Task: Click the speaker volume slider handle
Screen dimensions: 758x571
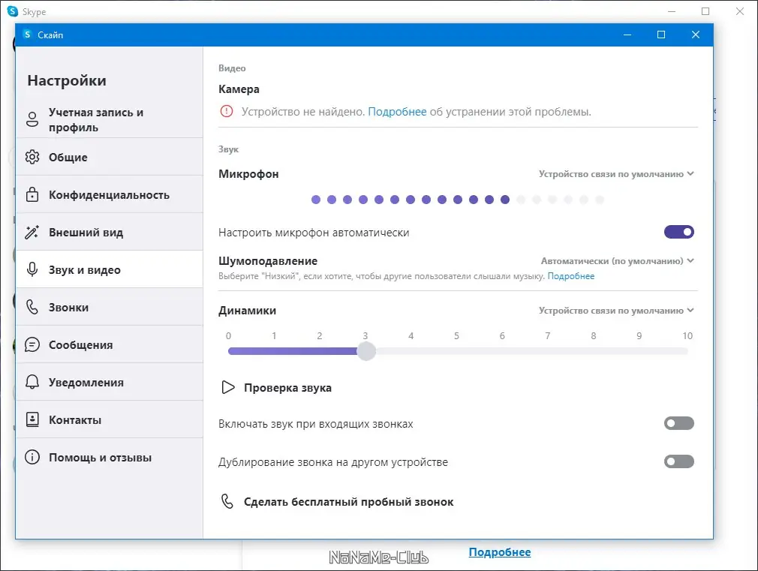Action: tap(366, 351)
